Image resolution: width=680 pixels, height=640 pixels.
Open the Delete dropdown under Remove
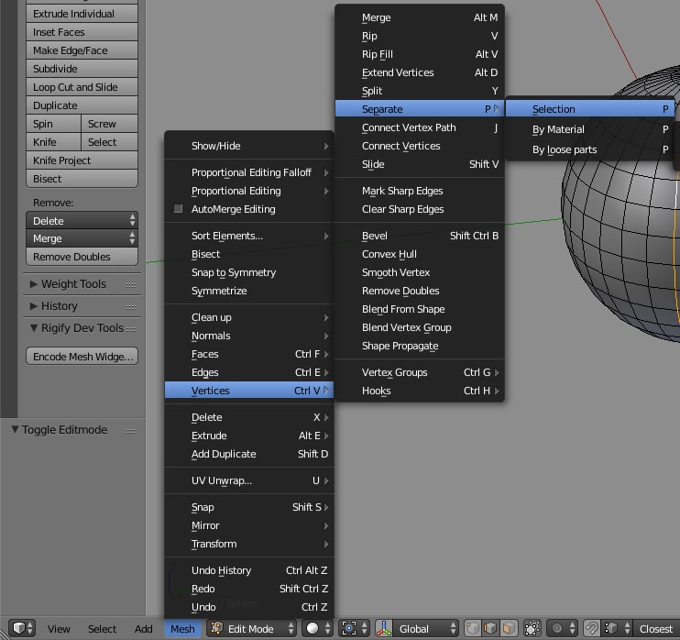coord(82,220)
